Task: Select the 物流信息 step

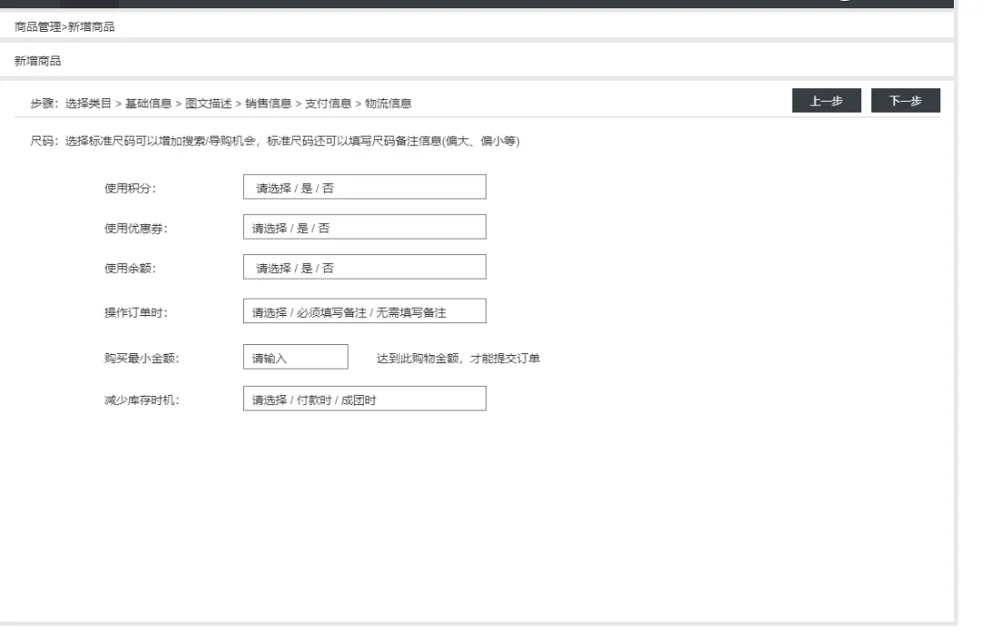Action: point(388,104)
